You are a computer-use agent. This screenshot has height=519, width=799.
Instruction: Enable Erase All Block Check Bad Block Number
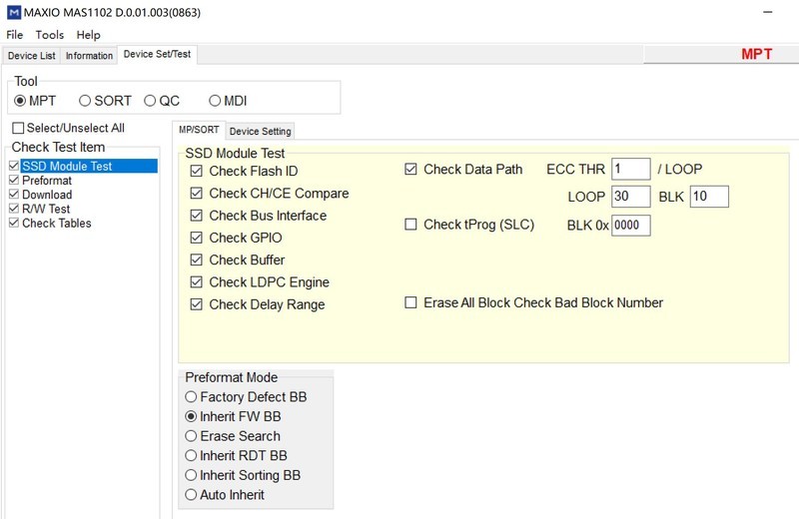pyautogui.click(x=410, y=302)
